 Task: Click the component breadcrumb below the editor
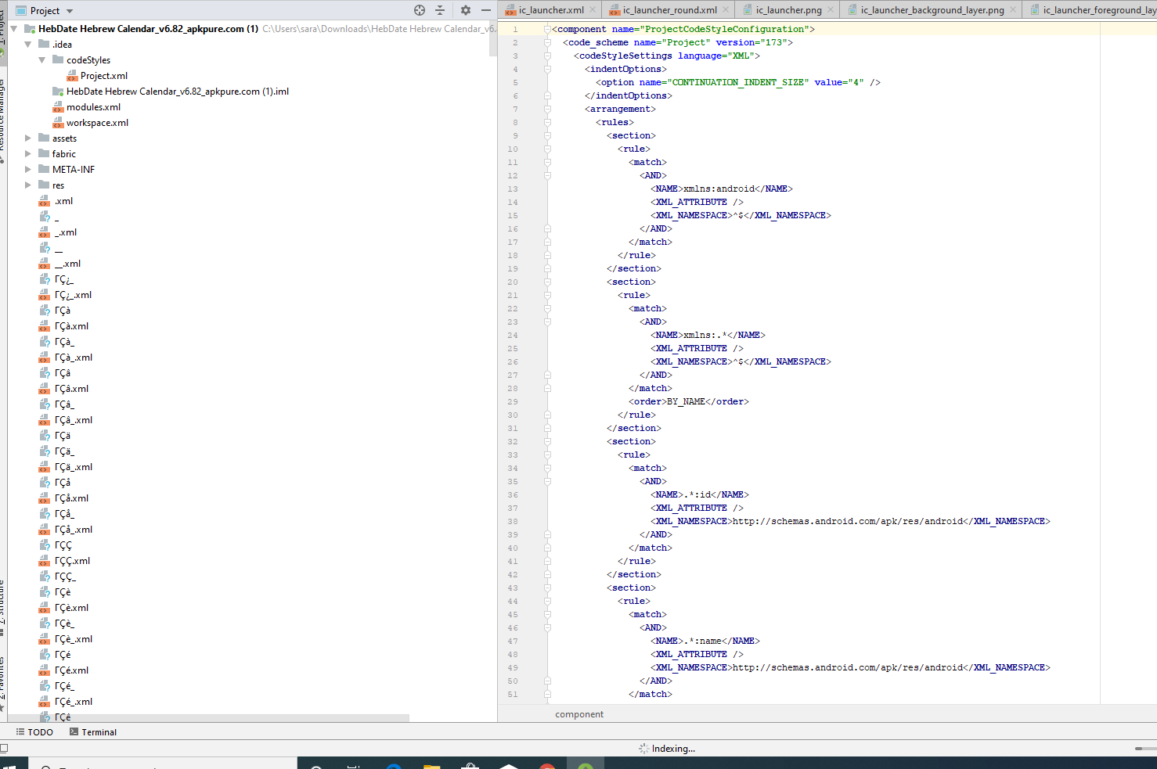tap(579, 714)
